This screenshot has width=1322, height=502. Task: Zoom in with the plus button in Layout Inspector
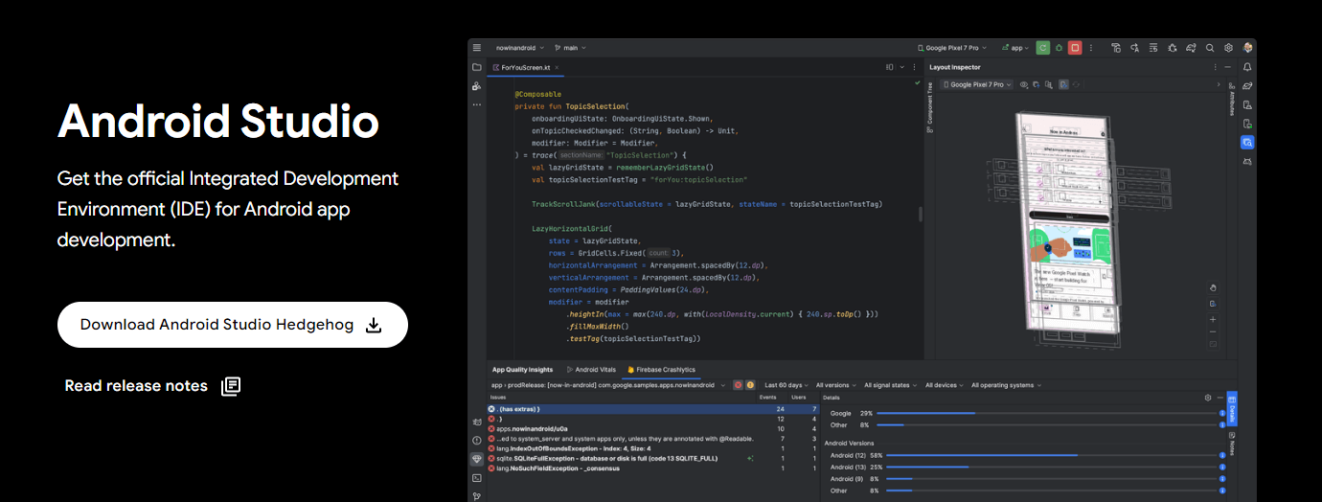coord(1213,319)
